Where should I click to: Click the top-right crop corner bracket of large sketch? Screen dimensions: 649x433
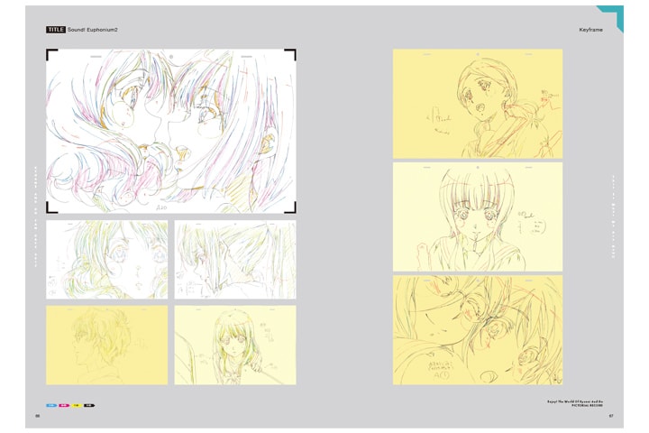click(291, 53)
